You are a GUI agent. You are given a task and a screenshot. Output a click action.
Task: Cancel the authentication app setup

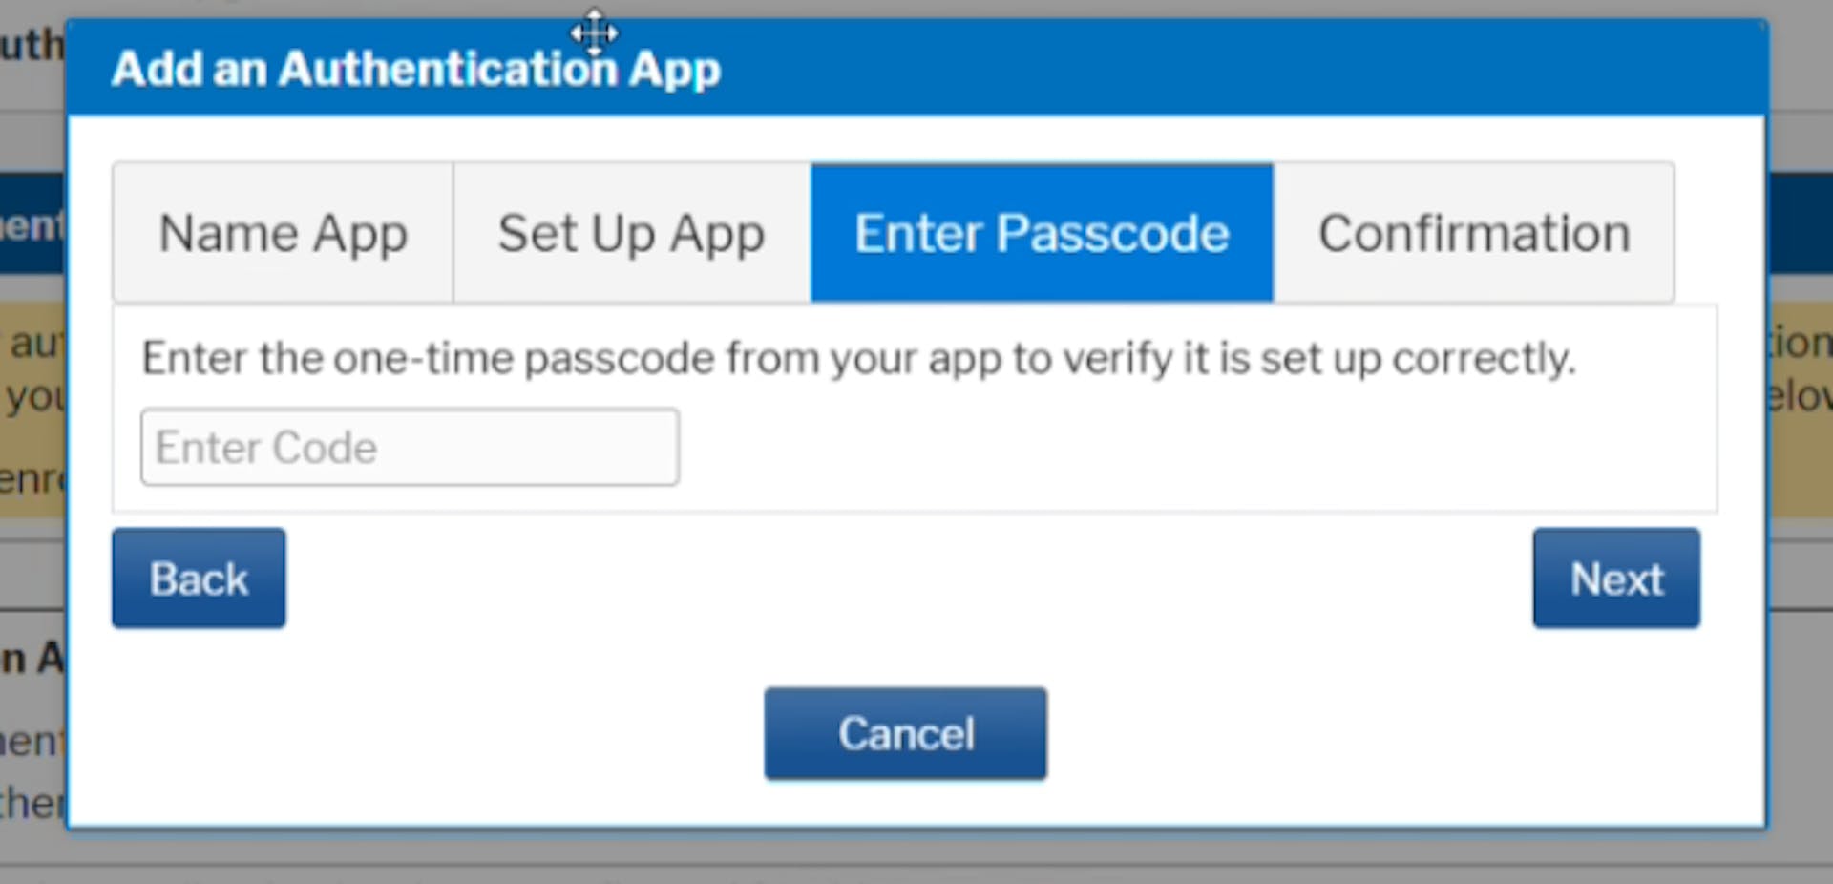pos(905,732)
